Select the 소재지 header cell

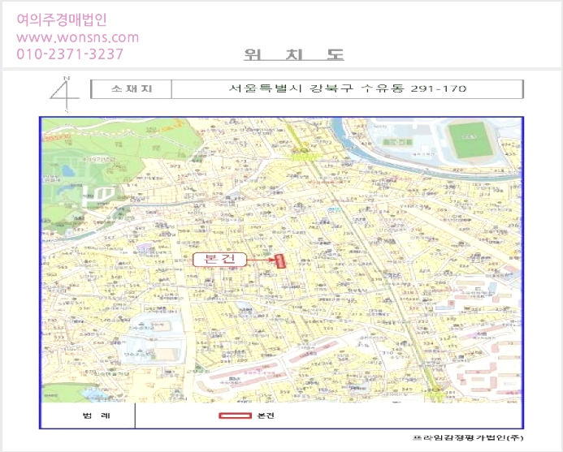click(x=132, y=89)
